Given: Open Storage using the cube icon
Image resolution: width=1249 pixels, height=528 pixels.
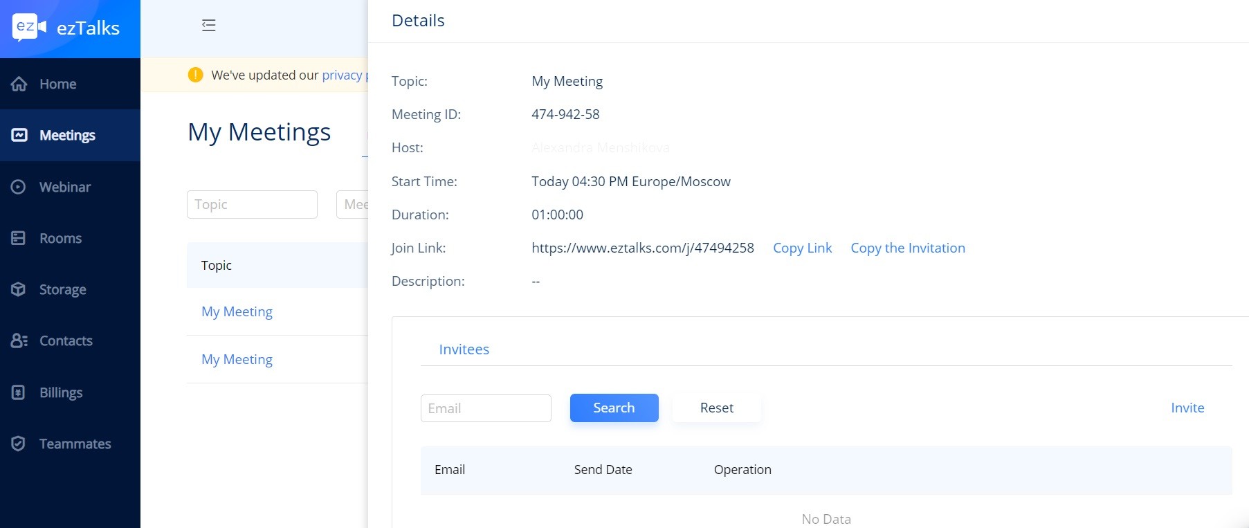Looking at the screenshot, I should click(19, 289).
